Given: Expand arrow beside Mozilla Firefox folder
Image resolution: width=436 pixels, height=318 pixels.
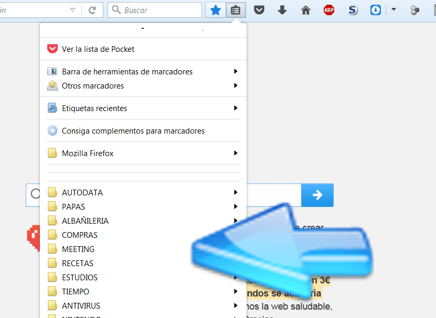Looking at the screenshot, I should coord(236,153).
